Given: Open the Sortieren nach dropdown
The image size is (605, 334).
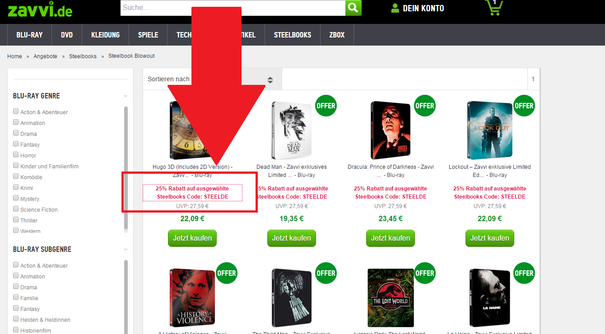Looking at the screenshot, I should pos(212,79).
